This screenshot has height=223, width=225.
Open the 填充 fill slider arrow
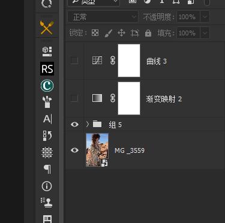(x=205, y=33)
